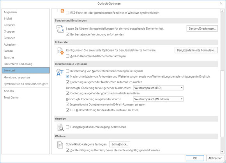This screenshot has width=226, height=163.
Task: Check Add-In-Benutzeroberflächenfehler anzeigen
Action: point(67,56)
